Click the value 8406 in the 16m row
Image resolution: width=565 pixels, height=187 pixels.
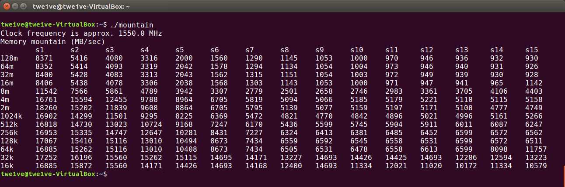click(x=44, y=83)
